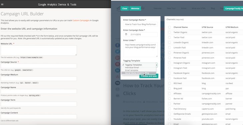Screen dimensions: 243x125
Task: Click the rss-feed medium cell
Action: point(229,83)
